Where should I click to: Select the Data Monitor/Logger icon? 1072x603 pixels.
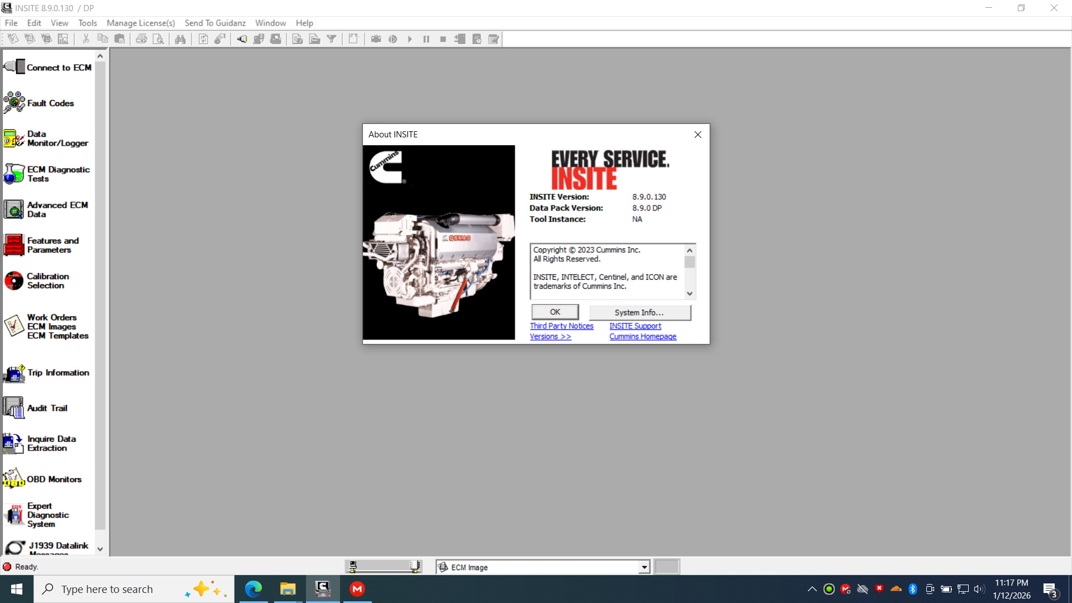[14, 138]
